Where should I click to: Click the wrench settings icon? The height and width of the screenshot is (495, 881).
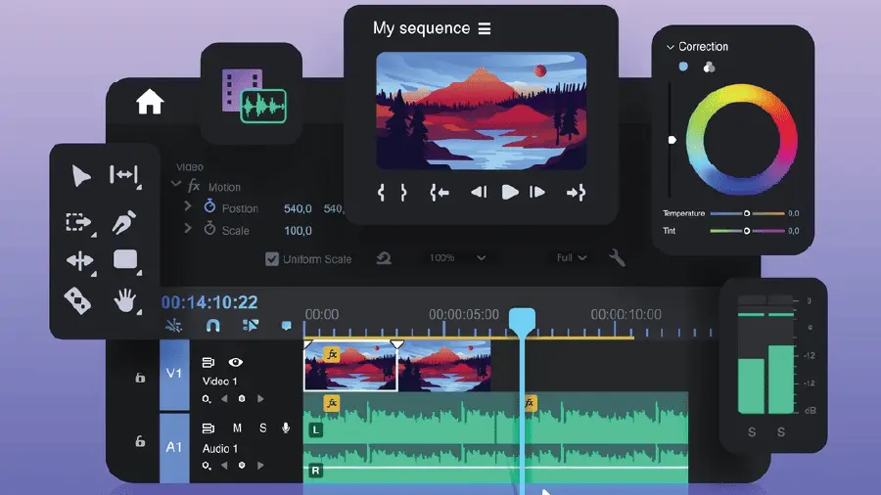click(x=617, y=258)
